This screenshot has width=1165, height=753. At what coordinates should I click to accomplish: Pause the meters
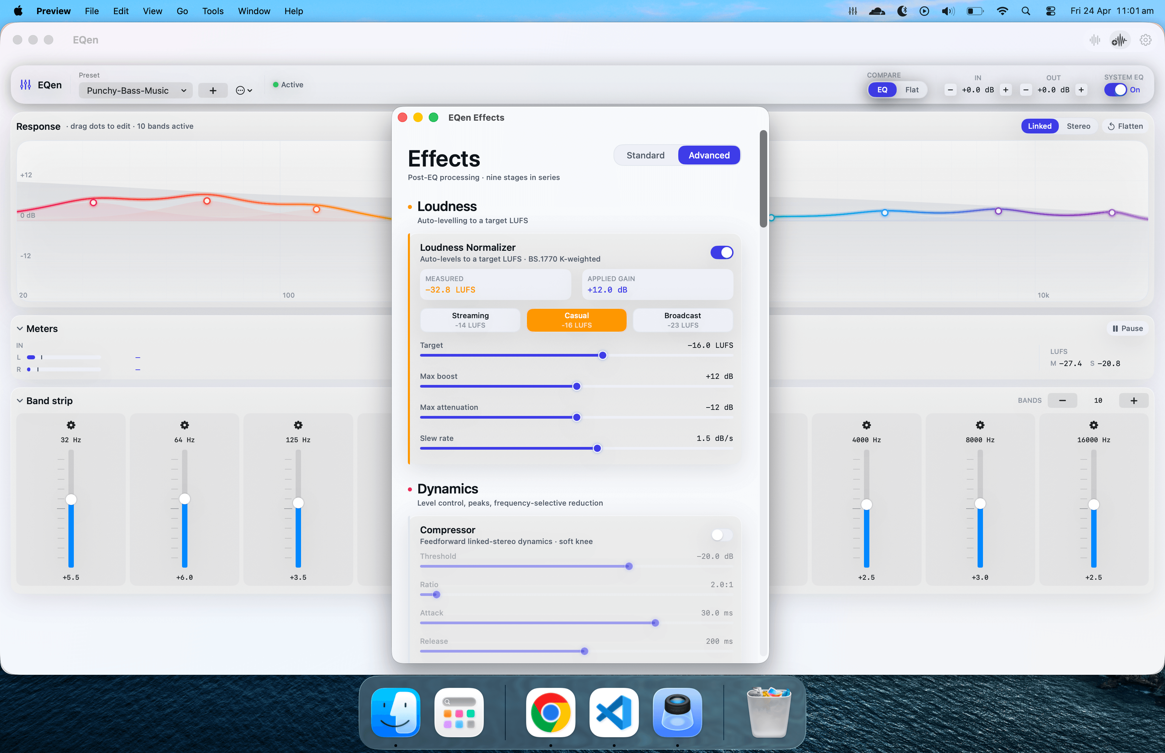pos(1127,329)
